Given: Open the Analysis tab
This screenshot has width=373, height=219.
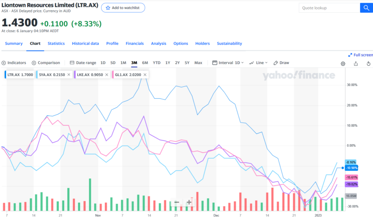Looking at the screenshot, I should point(158,44).
